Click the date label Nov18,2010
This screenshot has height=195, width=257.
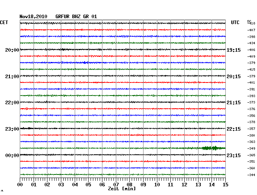tap(33, 17)
